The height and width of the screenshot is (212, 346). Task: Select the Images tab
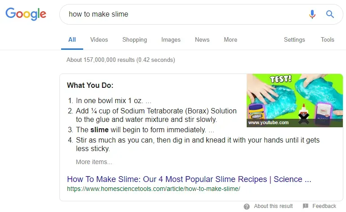click(x=171, y=39)
